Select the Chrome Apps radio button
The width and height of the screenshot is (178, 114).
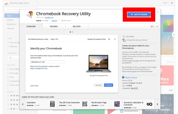(x=8, y=42)
